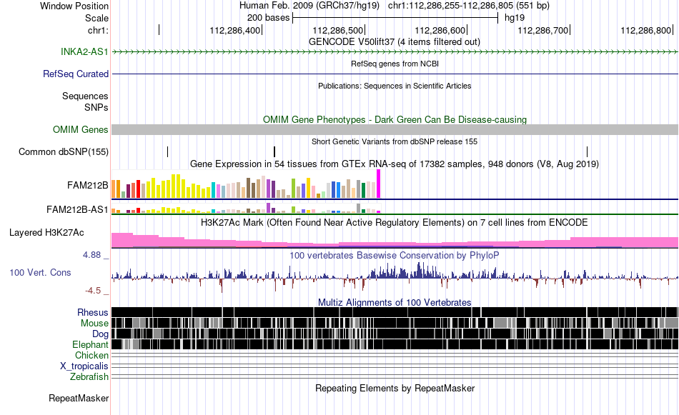The image size is (679, 415).
Task: Select the Zebrafish alignment row label
Action: (89, 377)
